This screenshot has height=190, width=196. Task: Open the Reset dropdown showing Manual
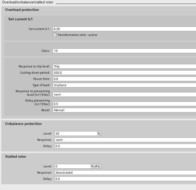[x=124, y=110]
